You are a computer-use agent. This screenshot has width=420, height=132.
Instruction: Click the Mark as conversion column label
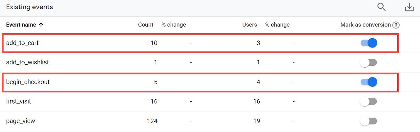[x=365, y=25]
